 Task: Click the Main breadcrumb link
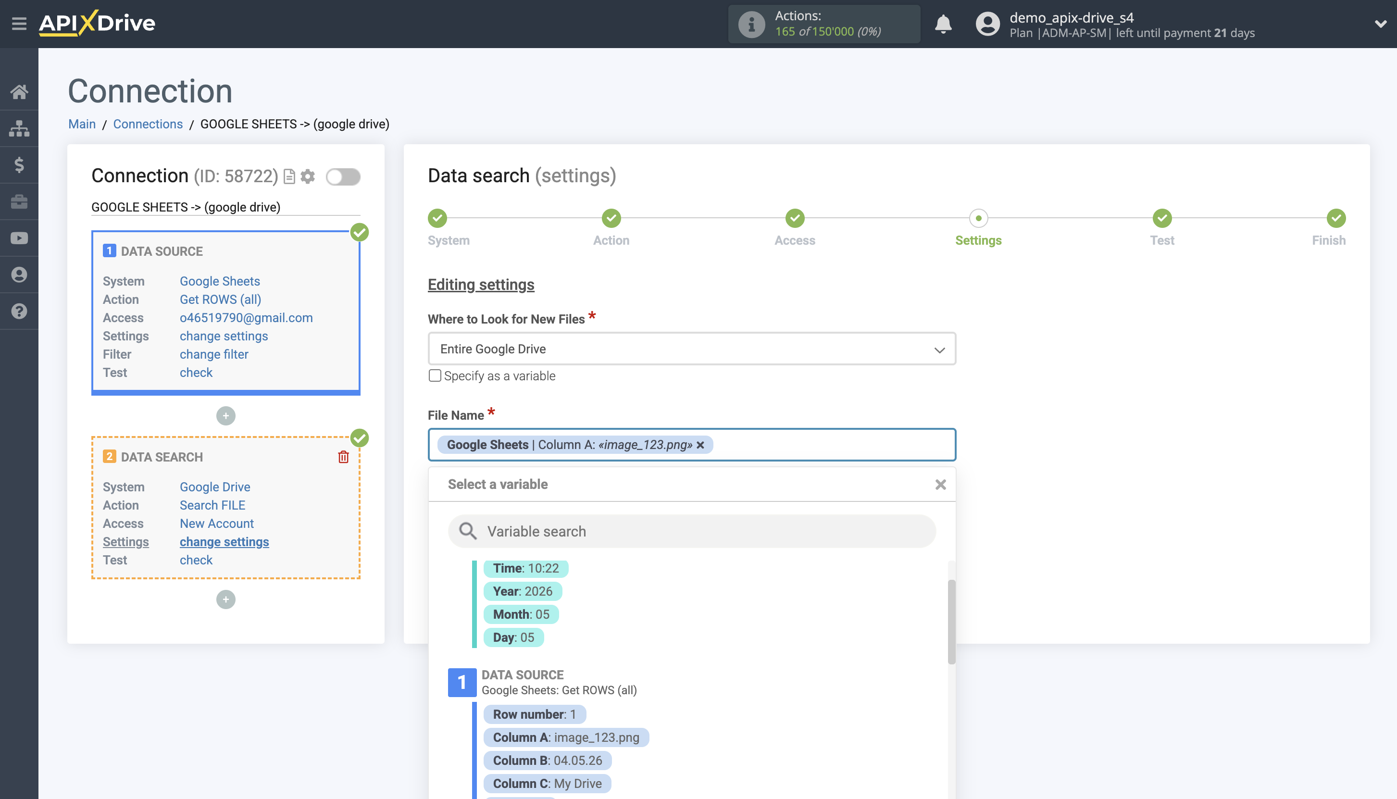click(82, 124)
